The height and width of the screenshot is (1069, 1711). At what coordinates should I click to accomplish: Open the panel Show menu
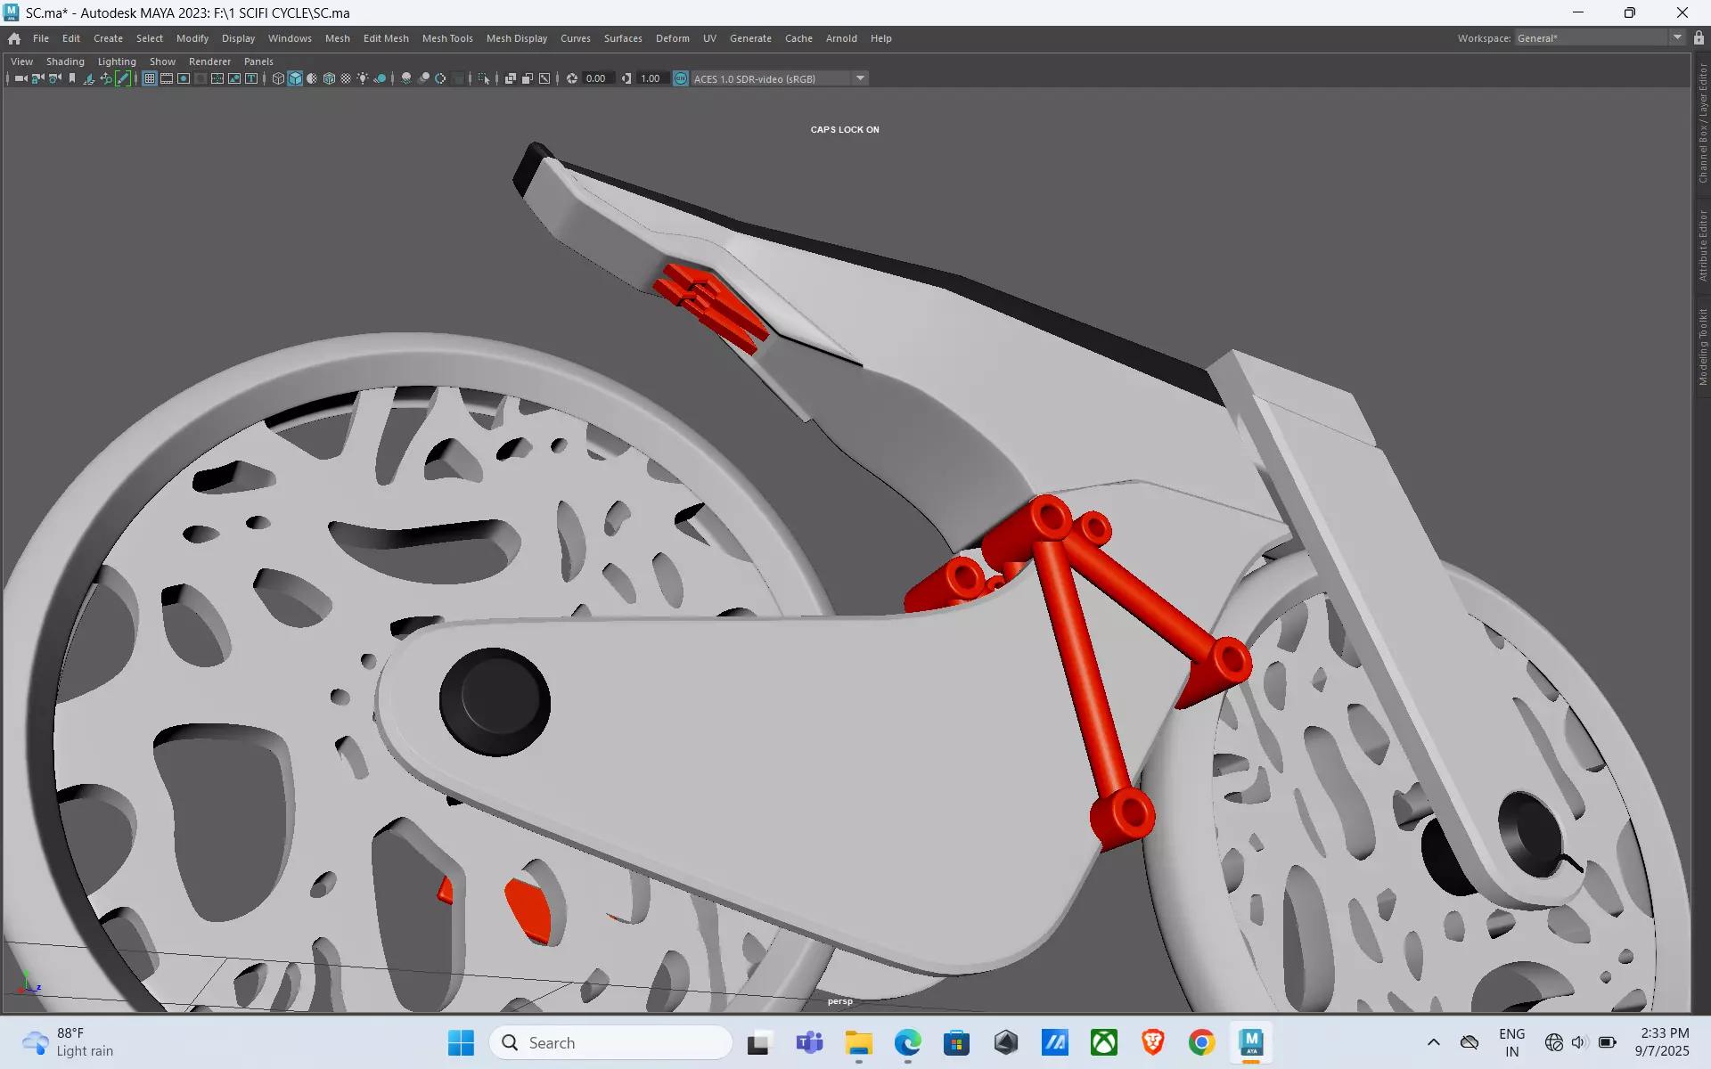[162, 61]
